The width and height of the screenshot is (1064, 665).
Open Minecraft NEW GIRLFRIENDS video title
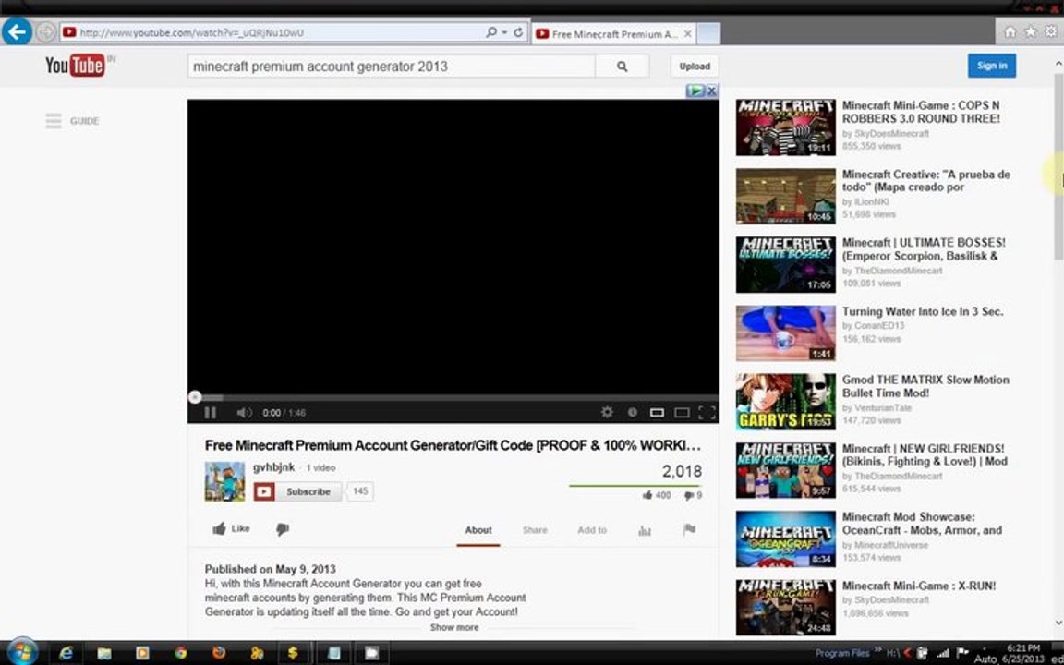coord(925,454)
